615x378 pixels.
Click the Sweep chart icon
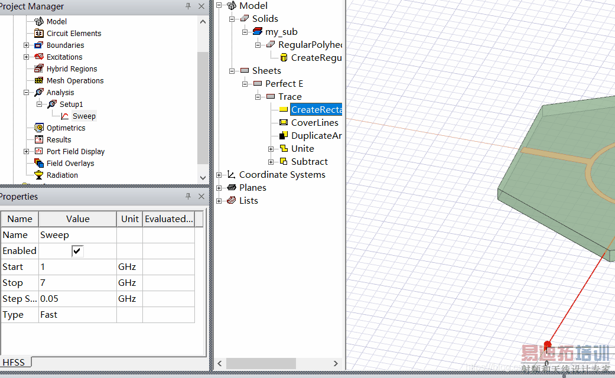(x=65, y=116)
